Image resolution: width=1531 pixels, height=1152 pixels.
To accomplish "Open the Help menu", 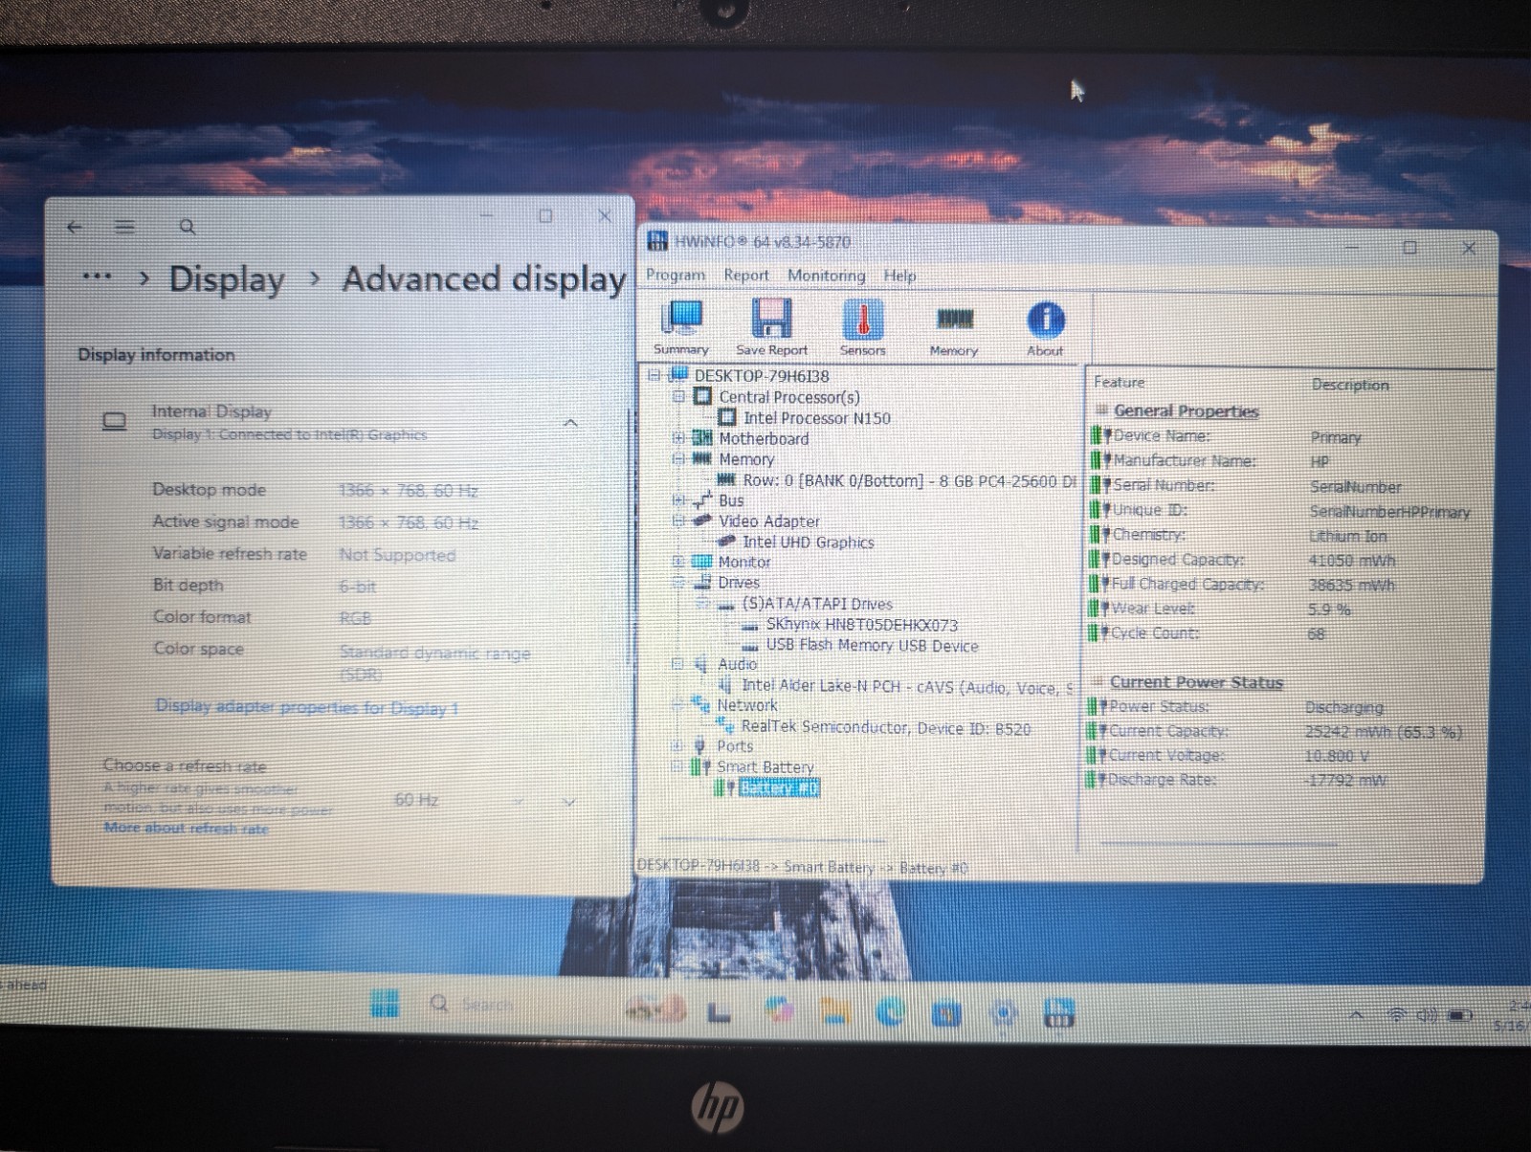I will (899, 276).
